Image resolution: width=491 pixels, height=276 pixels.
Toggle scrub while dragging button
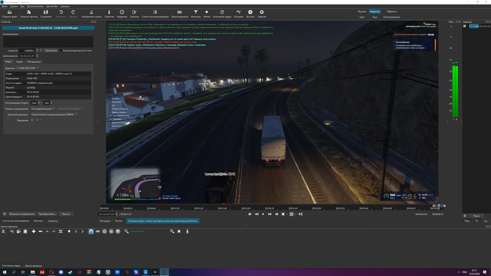98,232
